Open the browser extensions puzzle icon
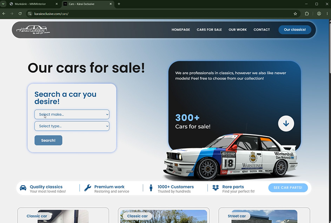Image resolution: width=331 pixels, height=223 pixels. tap(307, 14)
